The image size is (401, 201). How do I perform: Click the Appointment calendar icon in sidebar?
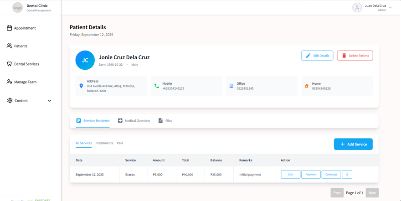point(9,28)
